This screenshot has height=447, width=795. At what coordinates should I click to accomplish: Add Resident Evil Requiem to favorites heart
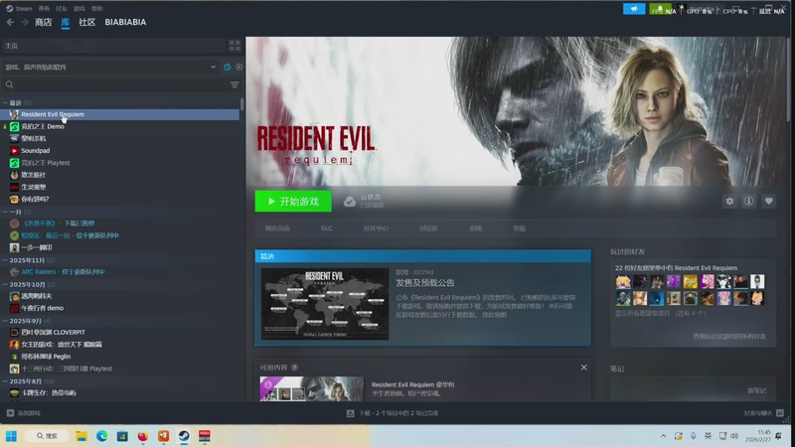pyautogui.click(x=768, y=202)
